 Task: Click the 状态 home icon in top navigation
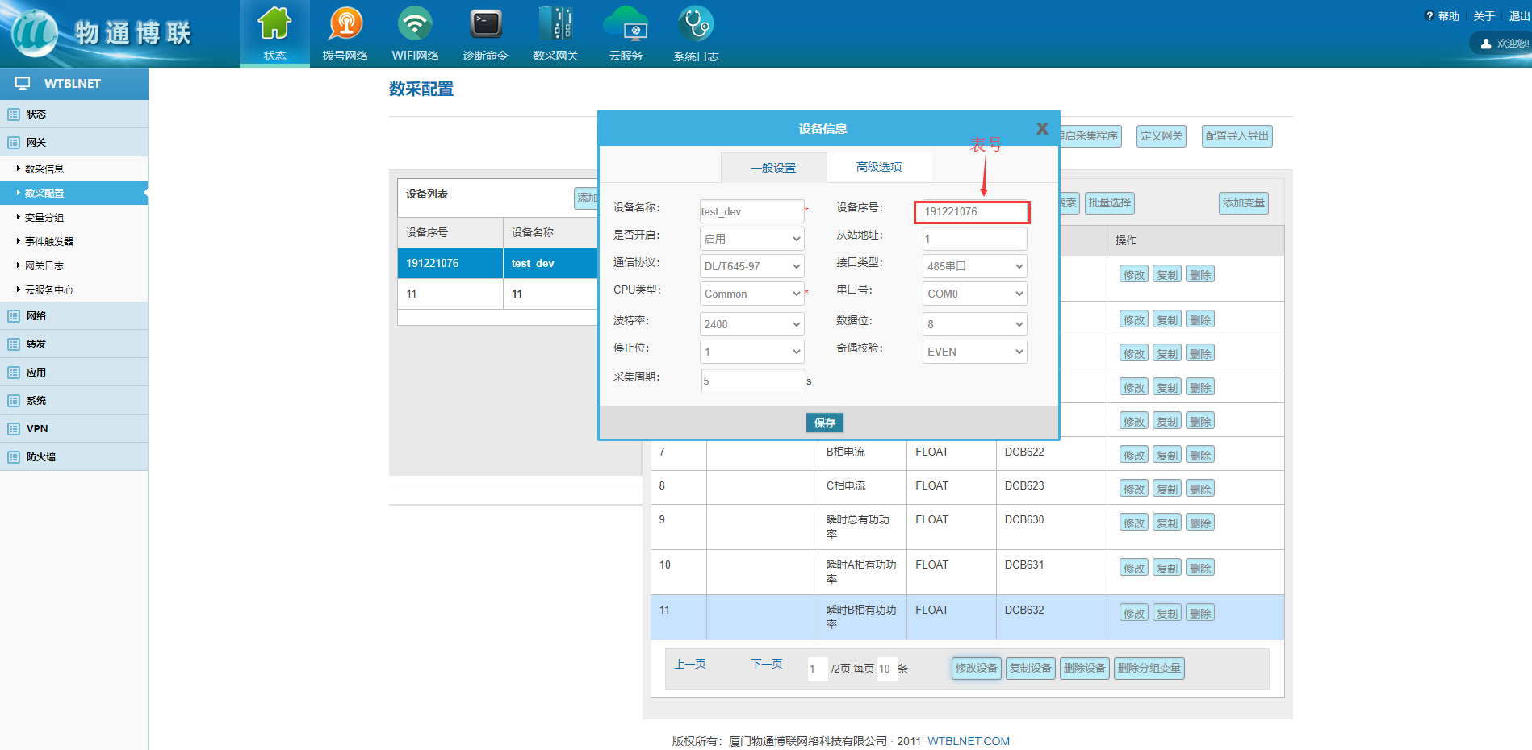(x=274, y=24)
